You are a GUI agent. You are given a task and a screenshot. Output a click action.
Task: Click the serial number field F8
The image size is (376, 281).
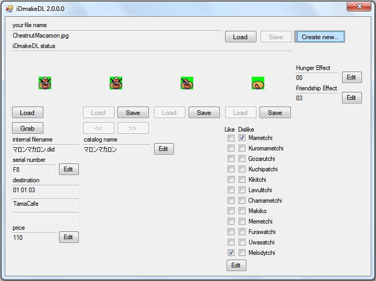[x=33, y=170]
